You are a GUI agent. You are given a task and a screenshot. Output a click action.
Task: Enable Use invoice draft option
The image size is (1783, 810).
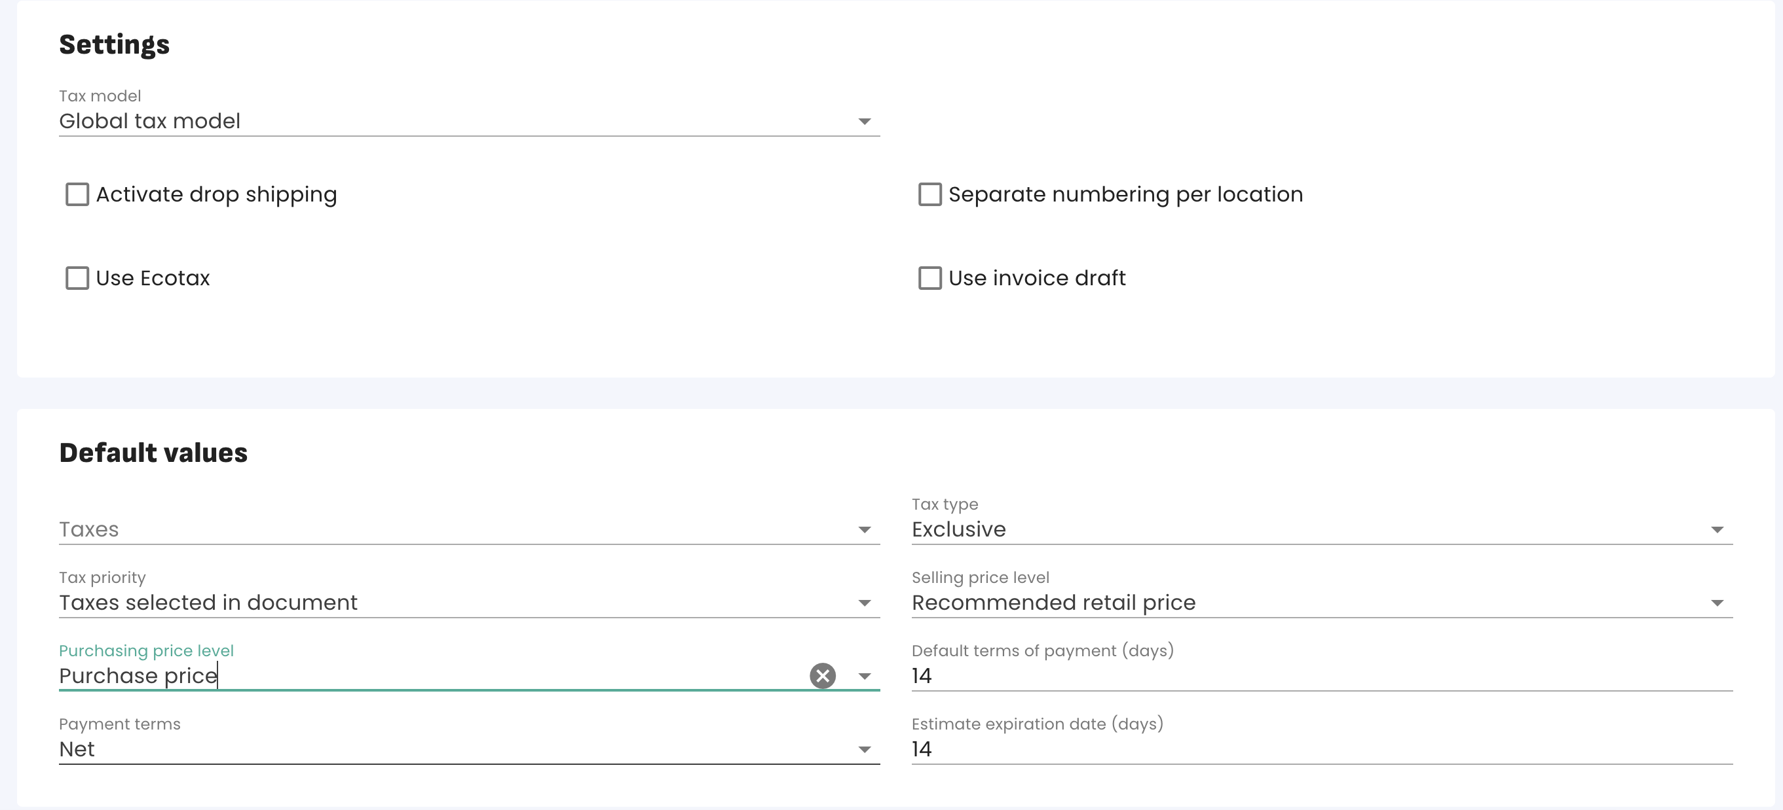929,278
